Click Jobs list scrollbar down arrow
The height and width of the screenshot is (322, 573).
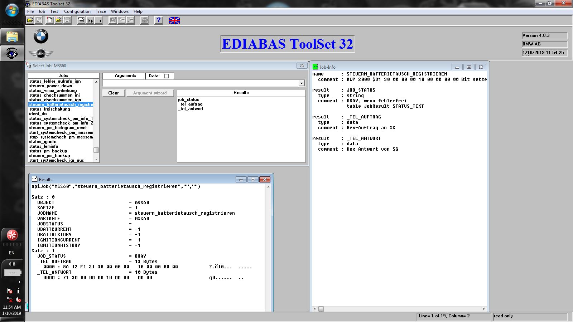[x=96, y=159]
